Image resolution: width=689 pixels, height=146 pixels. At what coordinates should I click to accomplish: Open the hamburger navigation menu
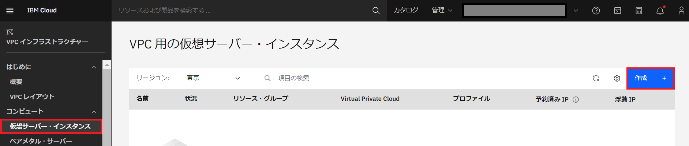[10, 11]
